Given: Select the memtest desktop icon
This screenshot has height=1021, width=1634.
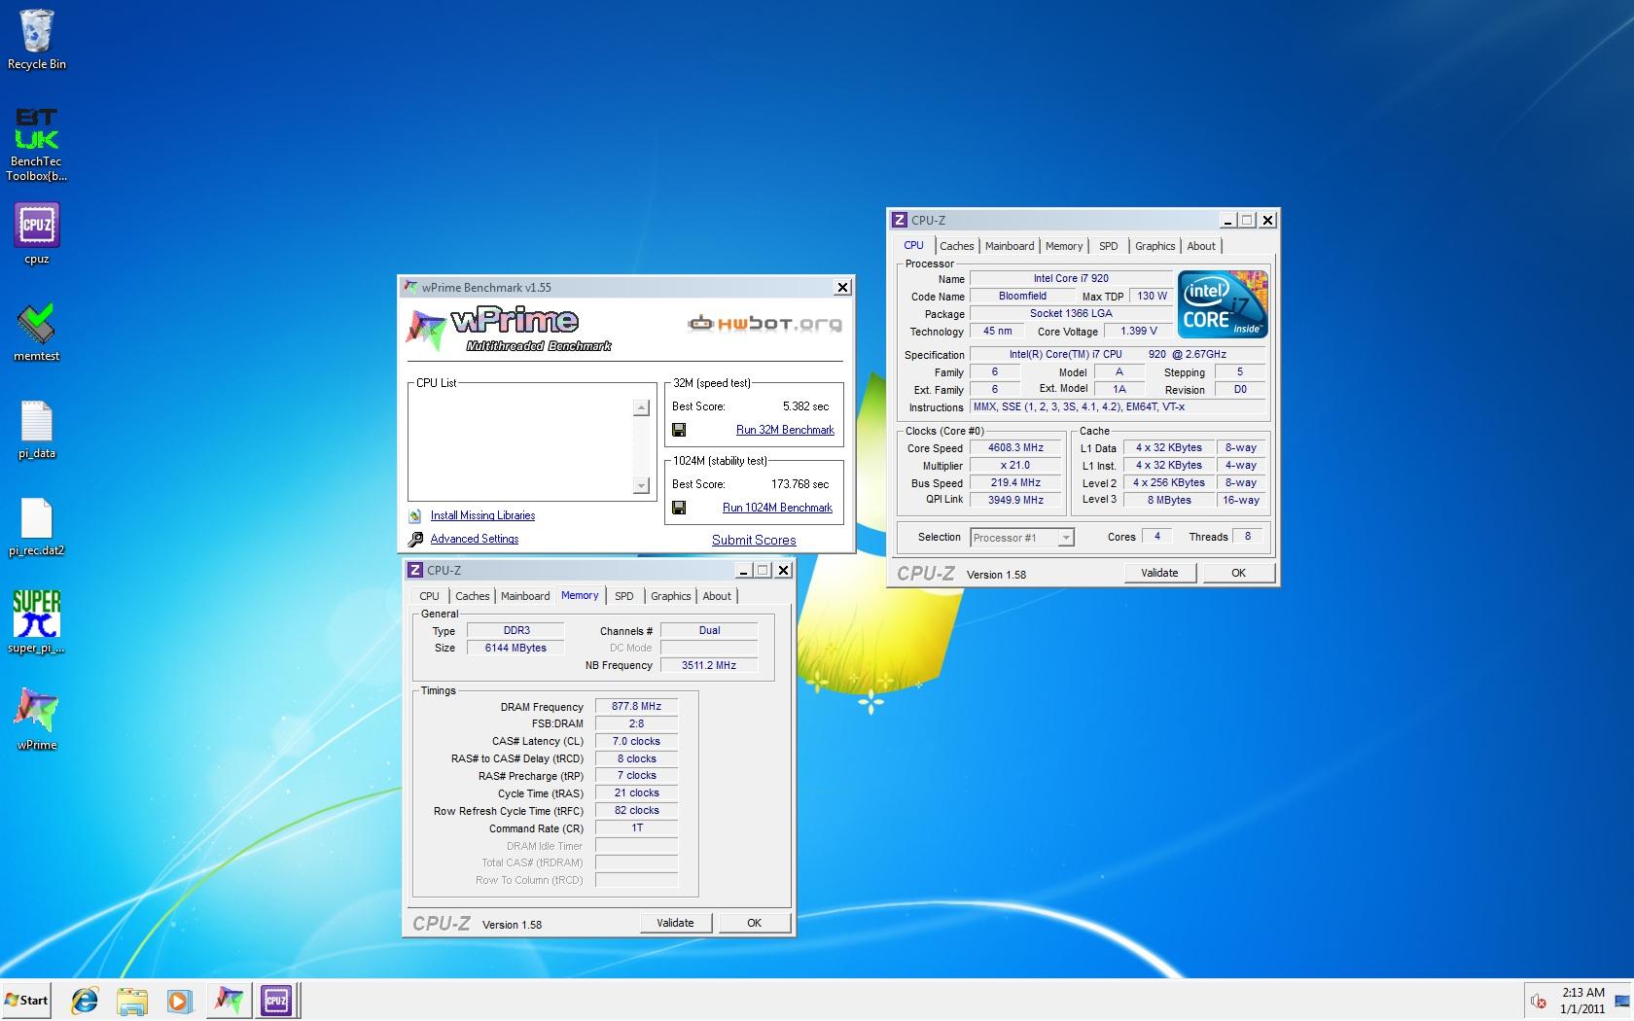Looking at the screenshot, I should (x=37, y=332).
